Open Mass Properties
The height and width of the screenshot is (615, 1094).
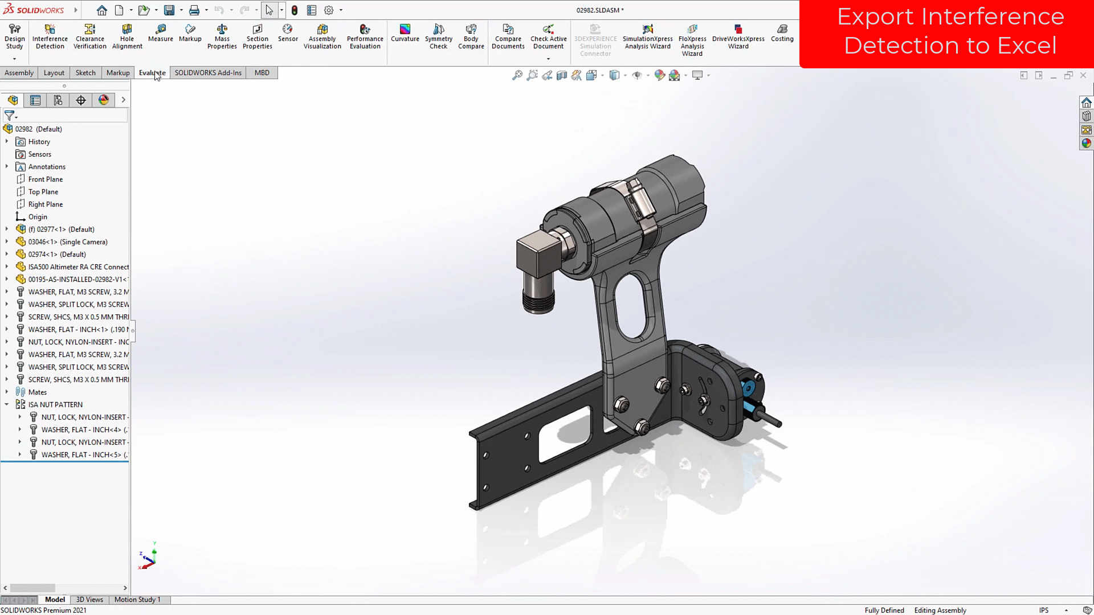[222, 36]
